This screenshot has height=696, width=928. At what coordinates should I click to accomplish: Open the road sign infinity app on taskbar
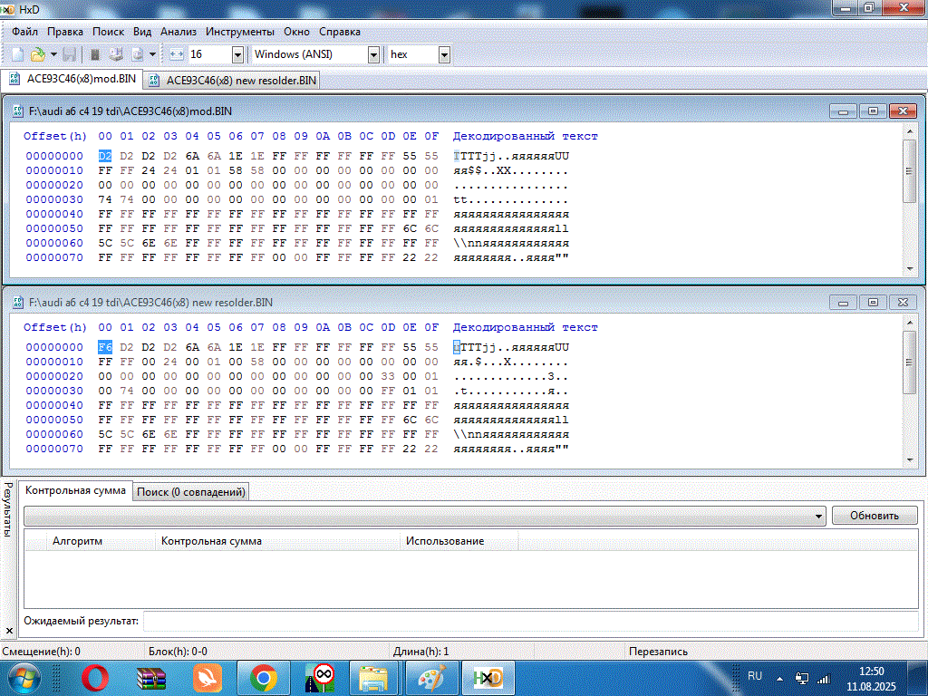(x=320, y=678)
